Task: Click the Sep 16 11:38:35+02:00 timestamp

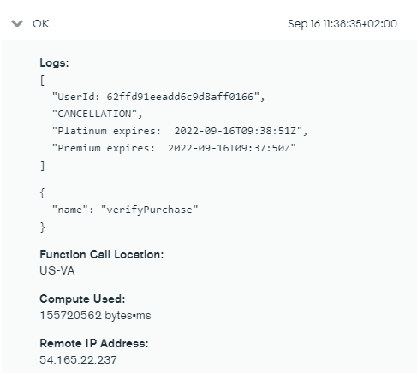Action: click(343, 24)
